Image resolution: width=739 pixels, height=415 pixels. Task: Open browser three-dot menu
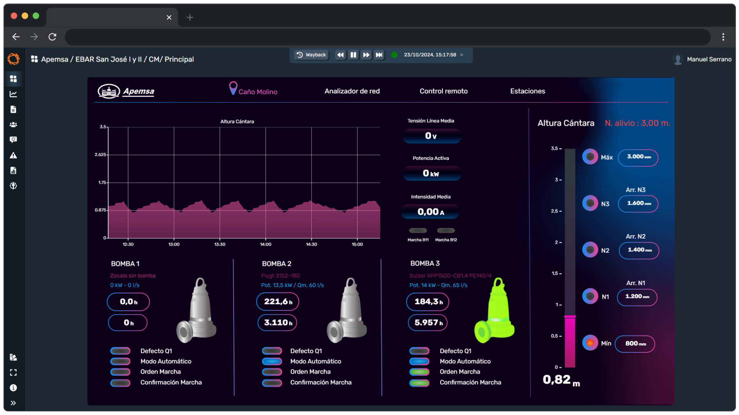click(x=723, y=37)
